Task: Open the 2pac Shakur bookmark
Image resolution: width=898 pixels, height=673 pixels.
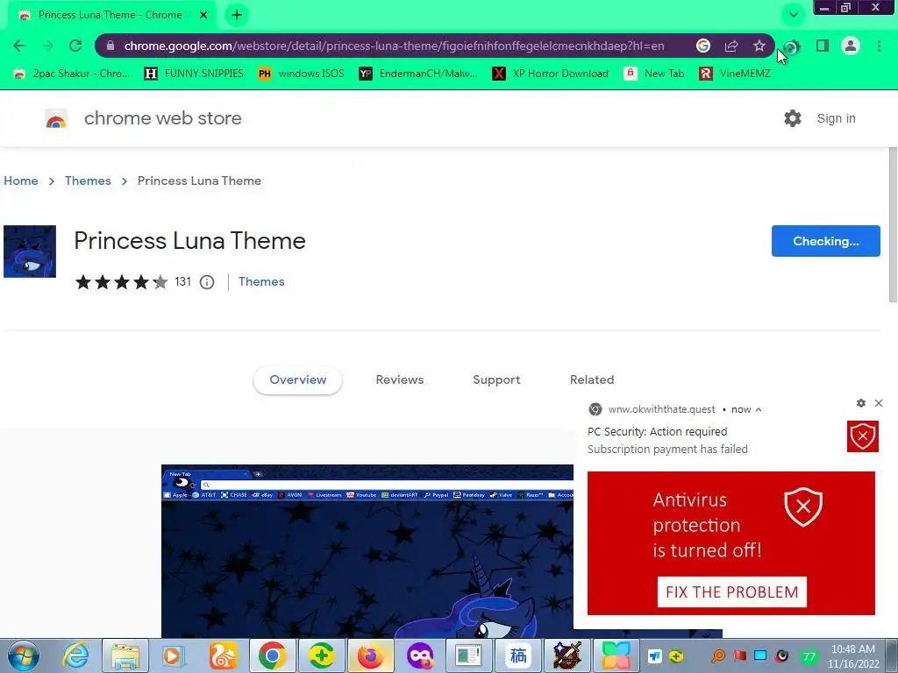Action: pos(72,74)
